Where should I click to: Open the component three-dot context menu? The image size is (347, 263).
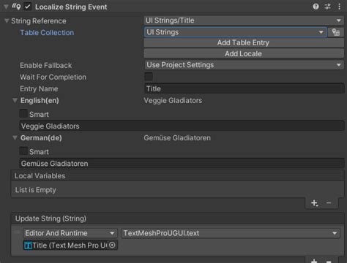tap(339, 7)
